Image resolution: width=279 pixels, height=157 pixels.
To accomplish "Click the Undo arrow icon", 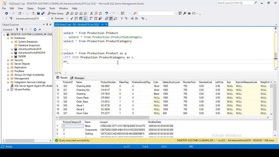I will pos(106,14).
